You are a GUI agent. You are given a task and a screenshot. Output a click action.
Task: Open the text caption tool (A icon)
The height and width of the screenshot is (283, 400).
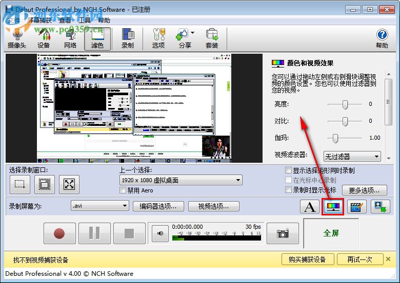310,207
